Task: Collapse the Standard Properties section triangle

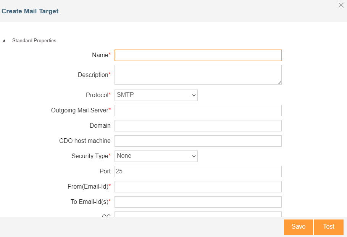Action: pos(4,41)
